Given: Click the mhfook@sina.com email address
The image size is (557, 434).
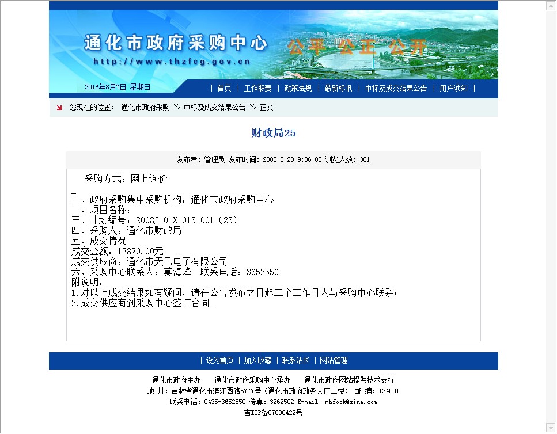Looking at the screenshot, I should (x=350, y=402).
